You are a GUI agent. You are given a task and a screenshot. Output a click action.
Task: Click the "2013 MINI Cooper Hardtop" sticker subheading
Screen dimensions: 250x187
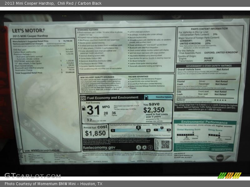coord(30,36)
